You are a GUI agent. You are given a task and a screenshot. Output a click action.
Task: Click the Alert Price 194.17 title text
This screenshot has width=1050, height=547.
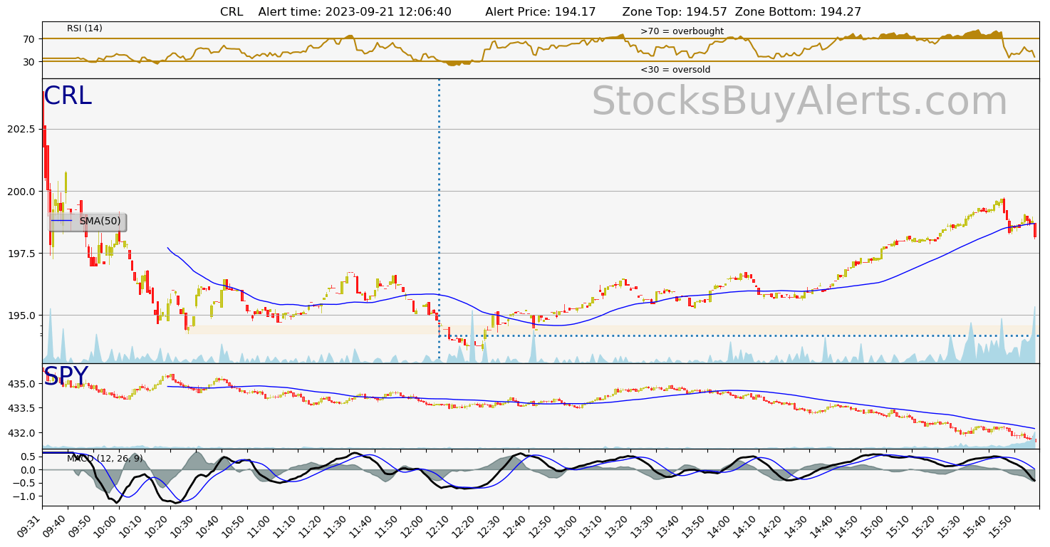click(x=541, y=11)
